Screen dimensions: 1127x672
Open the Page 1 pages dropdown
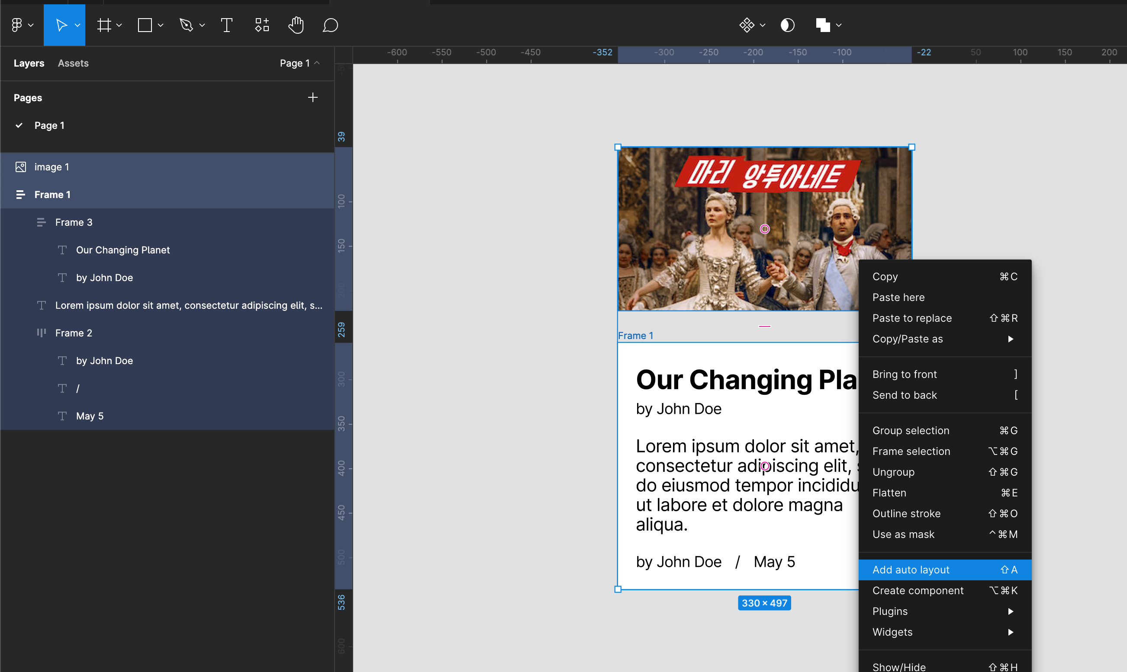[x=299, y=64]
